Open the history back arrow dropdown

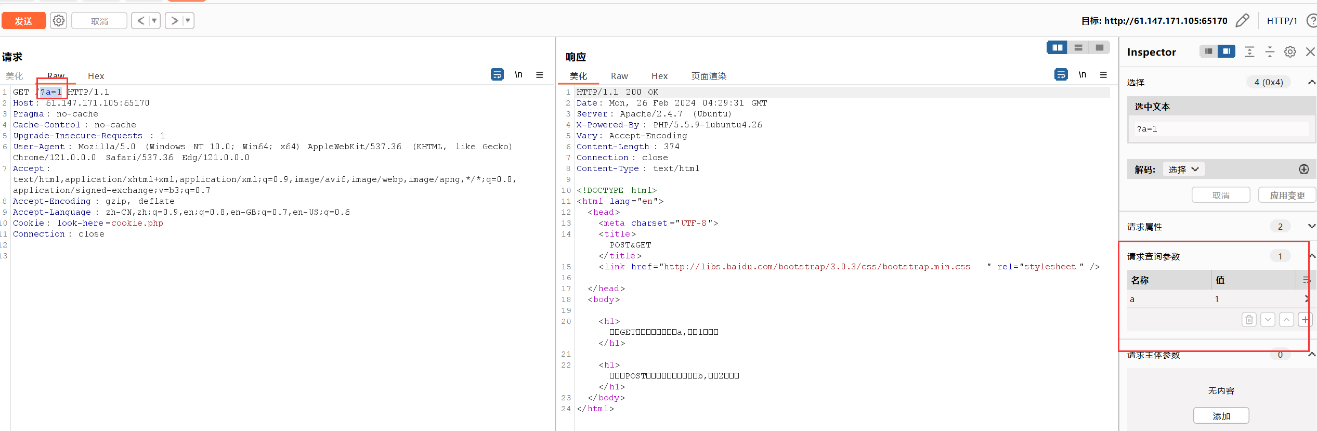coord(154,21)
